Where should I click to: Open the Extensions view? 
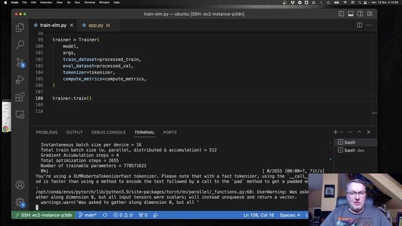click(19, 97)
